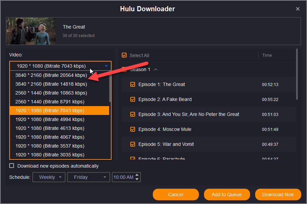307x204 pixels.
Task: Click Add to Queue button
Action: (227, 194)
